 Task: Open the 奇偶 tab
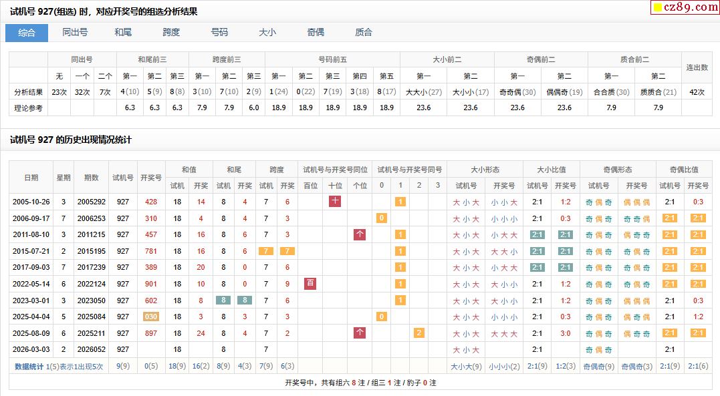click(316, 33)
